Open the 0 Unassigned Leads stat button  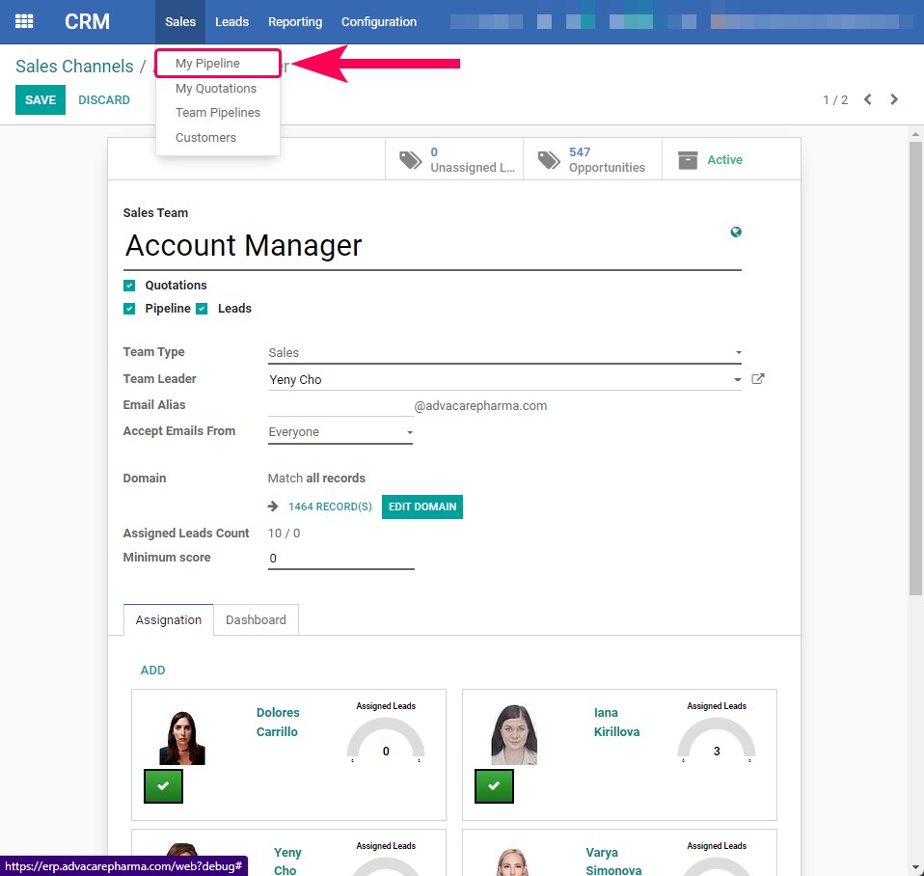454,160
